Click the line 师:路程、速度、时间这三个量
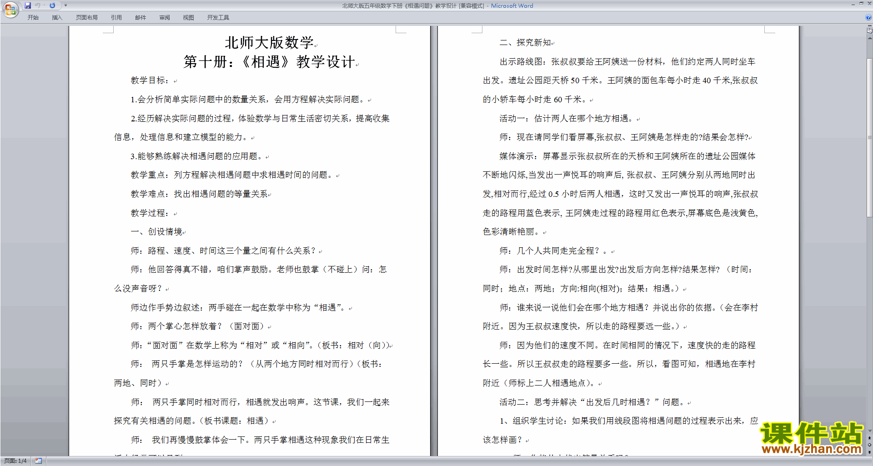The width and height of the screenshot is (873, 466). click(223, 251)
